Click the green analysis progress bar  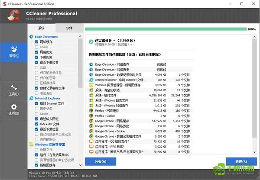[165, 29]
